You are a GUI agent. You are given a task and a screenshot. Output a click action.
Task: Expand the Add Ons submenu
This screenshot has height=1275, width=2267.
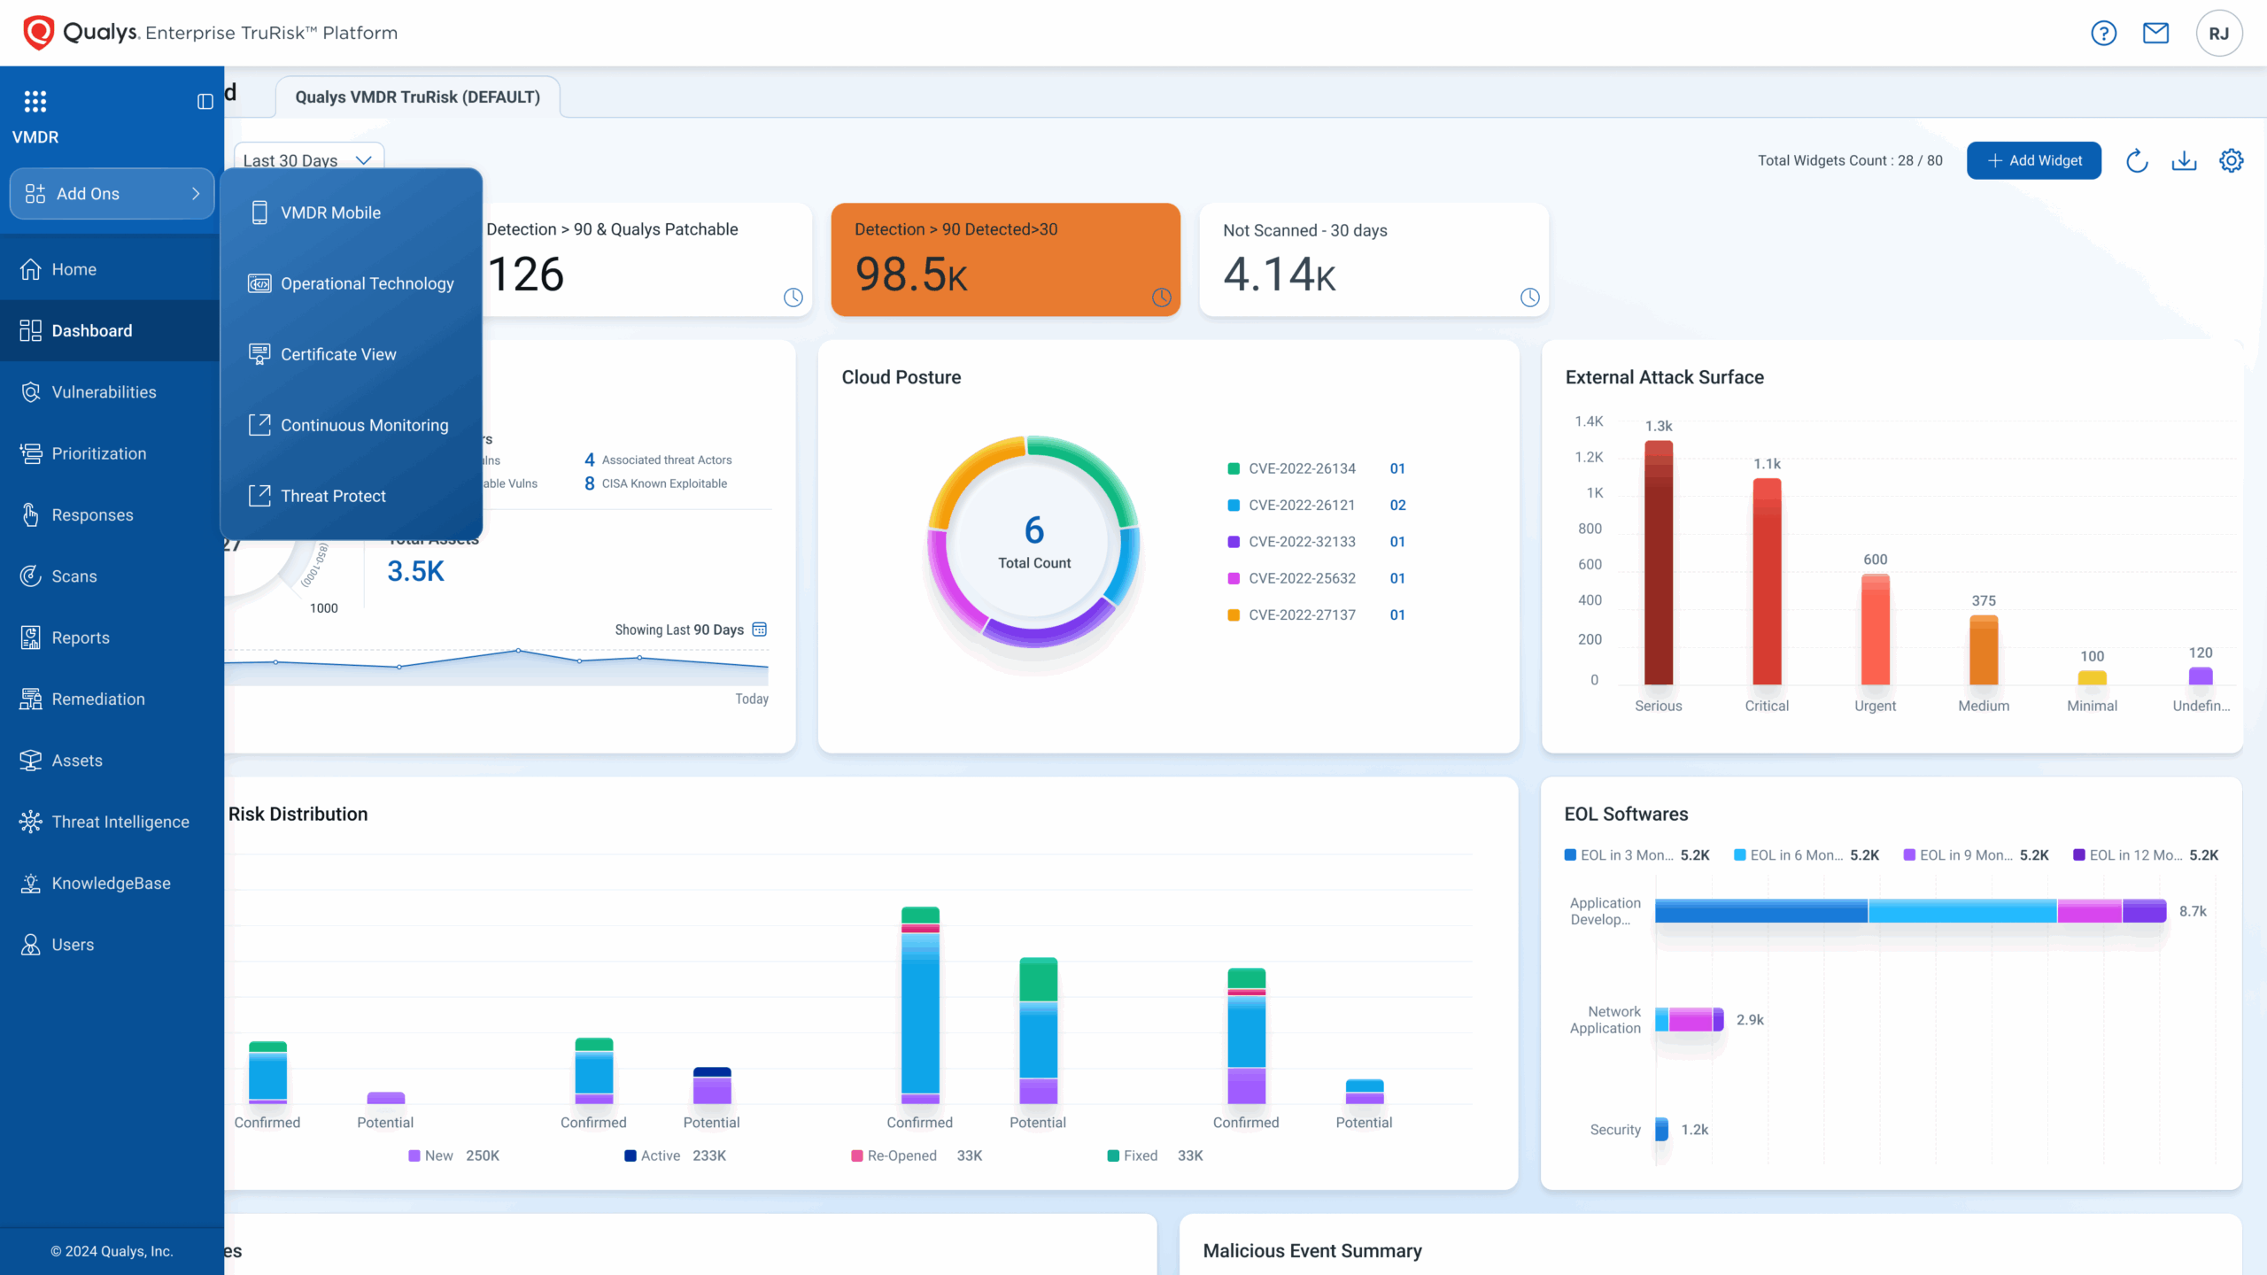tap(112, 194)
